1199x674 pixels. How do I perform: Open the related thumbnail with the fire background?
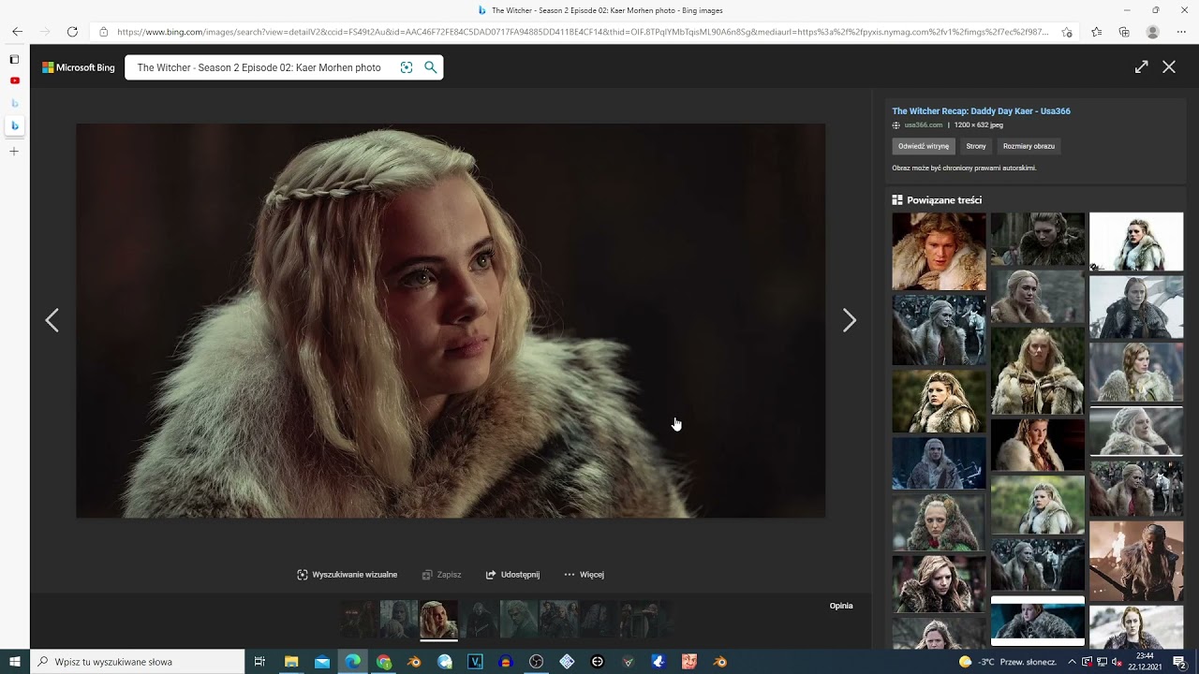pyautogui.click(x=1136, y=561)
